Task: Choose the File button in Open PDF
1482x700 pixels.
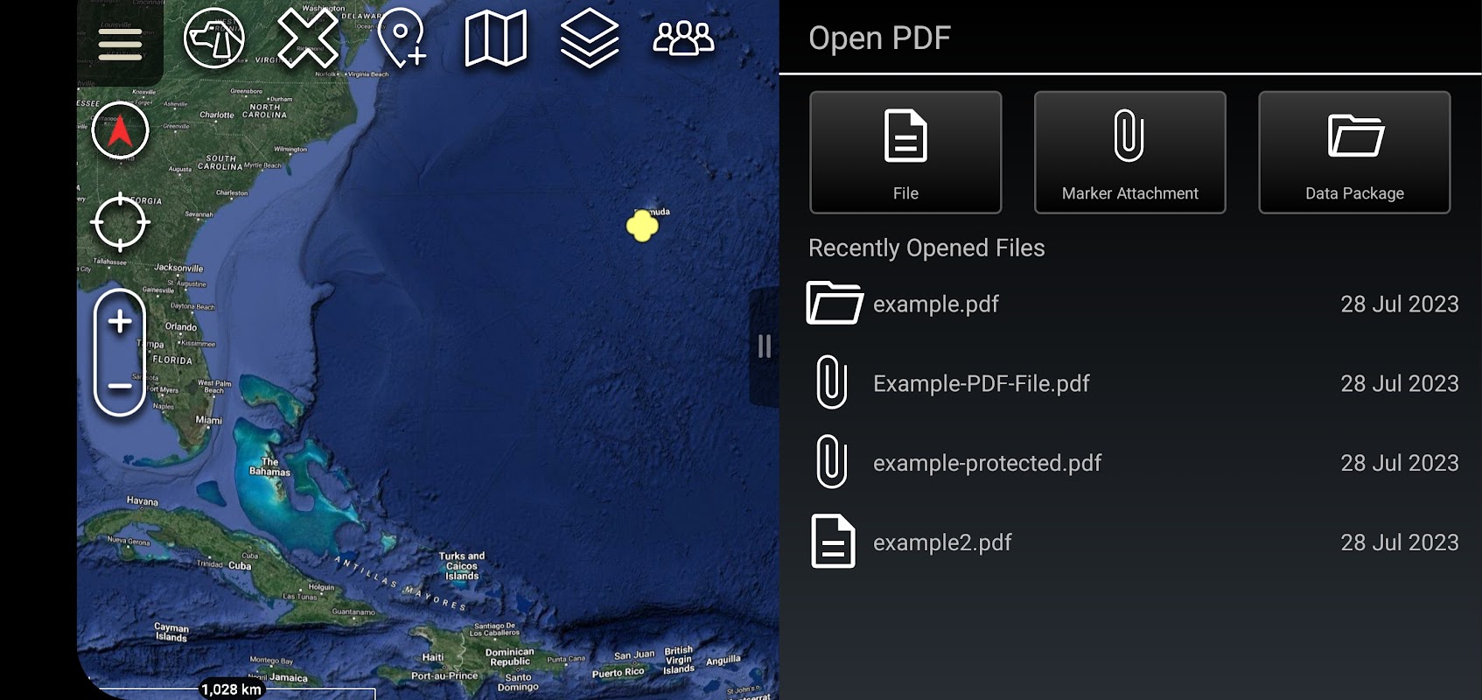Action: (905, 152)
